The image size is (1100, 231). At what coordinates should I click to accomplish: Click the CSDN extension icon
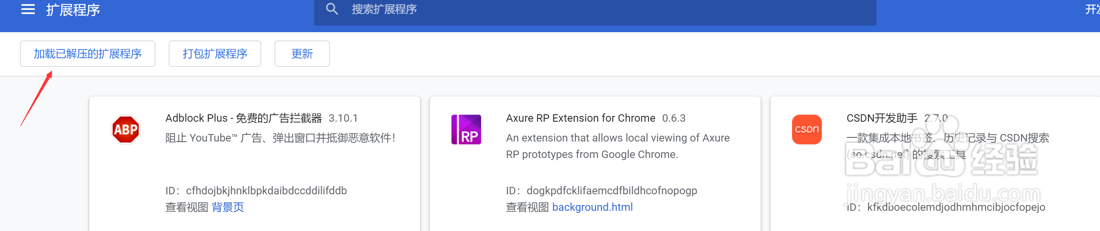pyautogui.click(x=806, y=130)
